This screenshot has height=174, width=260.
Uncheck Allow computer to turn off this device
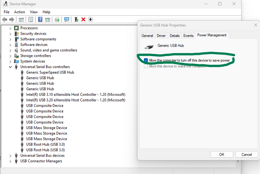[146, 60]
